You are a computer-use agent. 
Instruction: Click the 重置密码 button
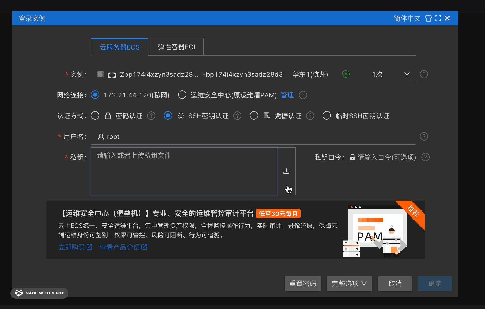coord(303,284)
